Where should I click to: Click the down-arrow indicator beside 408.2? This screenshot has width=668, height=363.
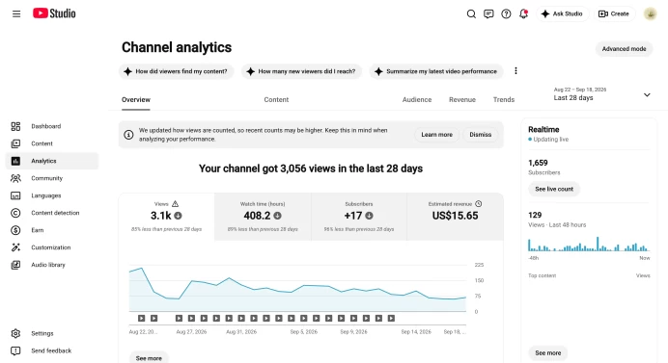277,216
